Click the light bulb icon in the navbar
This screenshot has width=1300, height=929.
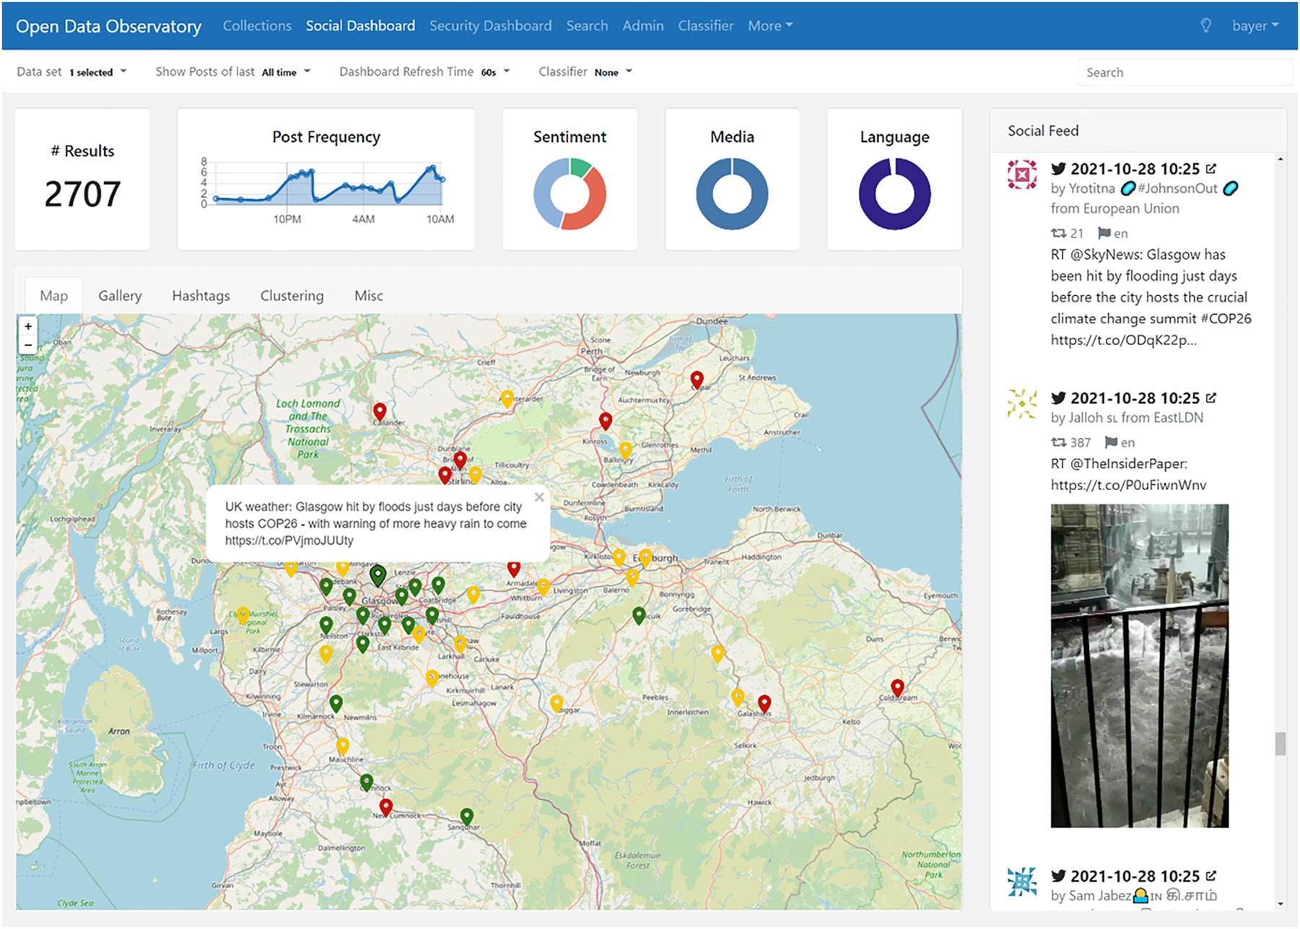click(1205, 25)
